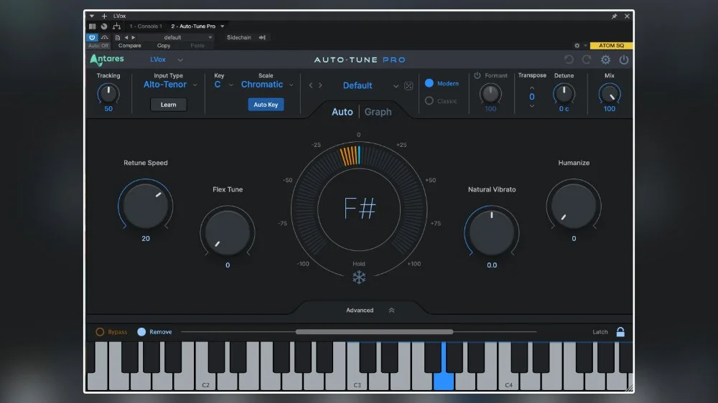The width and height of the screenshot is (718, 403).
Task: Switch to the Graph tab
Action: pos(378,112)
